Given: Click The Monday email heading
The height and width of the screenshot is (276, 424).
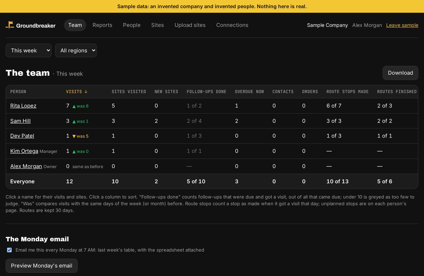Looking at the screenshot, I should 37,239.
